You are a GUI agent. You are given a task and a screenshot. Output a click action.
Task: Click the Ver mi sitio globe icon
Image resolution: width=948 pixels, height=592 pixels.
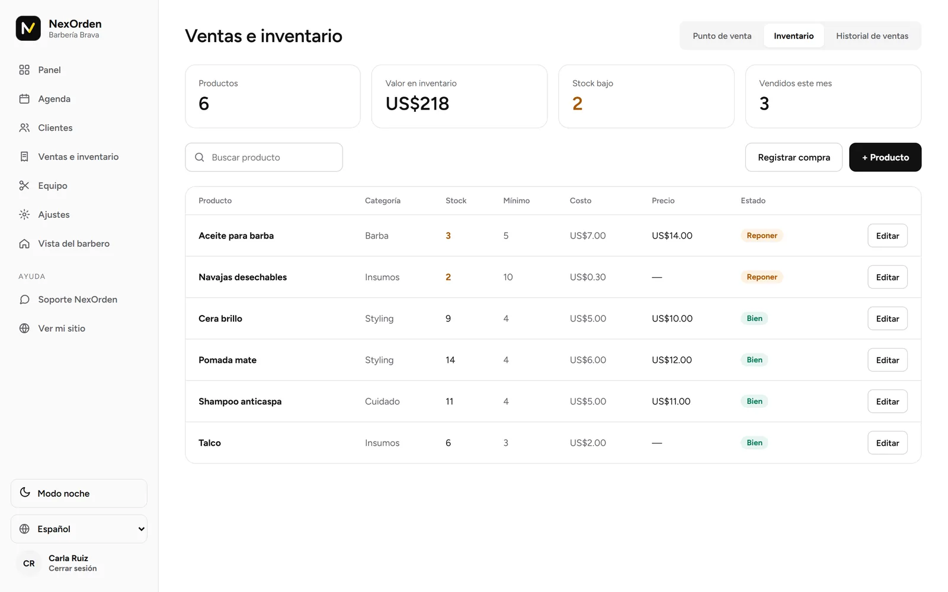pos(24,329)
